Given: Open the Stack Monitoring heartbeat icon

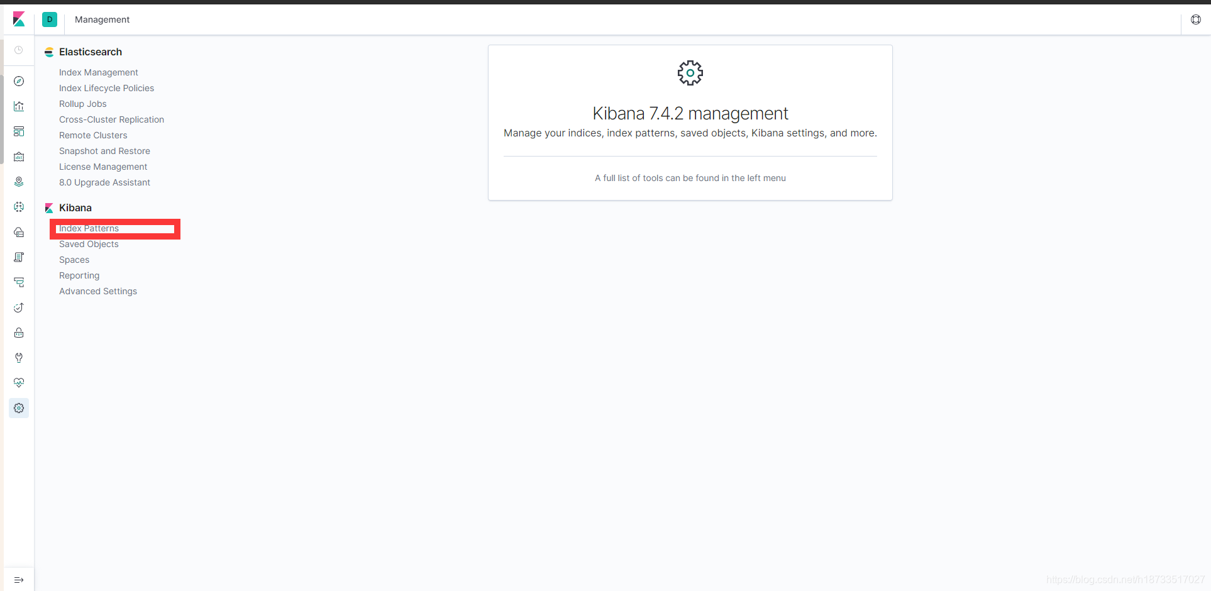Looking at the screenshot, I should (19, 383).
